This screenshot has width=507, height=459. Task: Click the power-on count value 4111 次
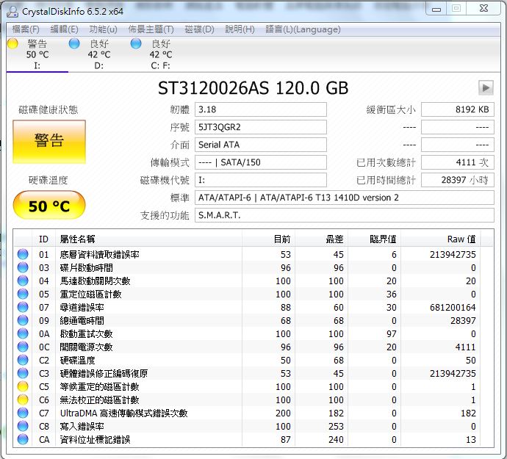point(458,162)
